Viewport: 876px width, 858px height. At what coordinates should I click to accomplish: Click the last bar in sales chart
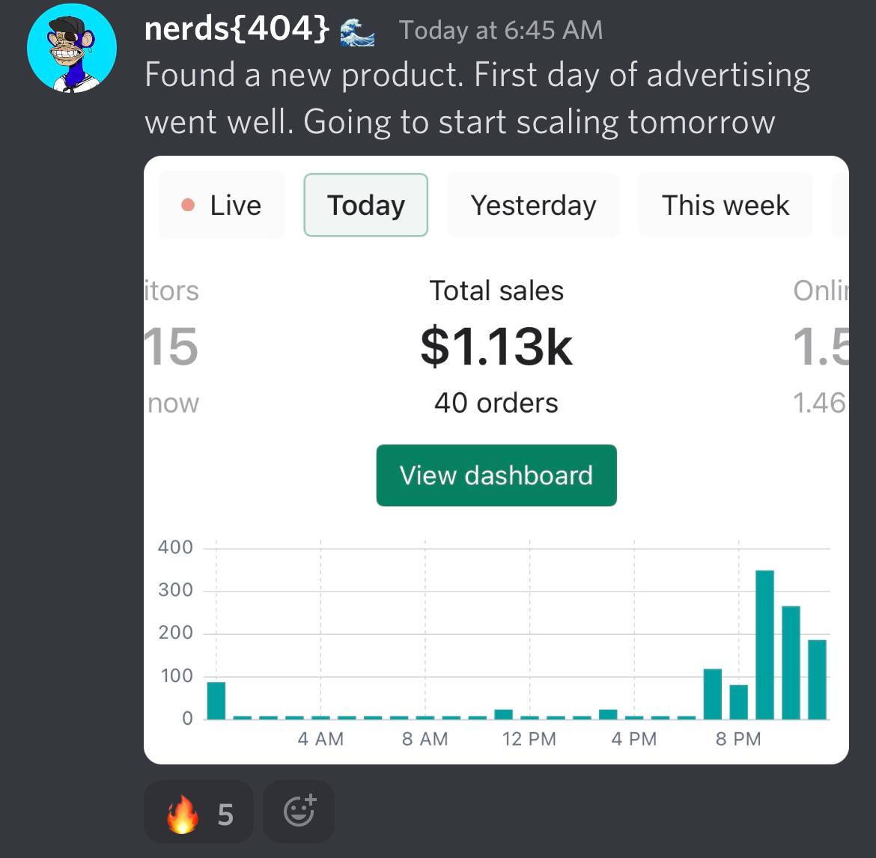tap(818, 680)
